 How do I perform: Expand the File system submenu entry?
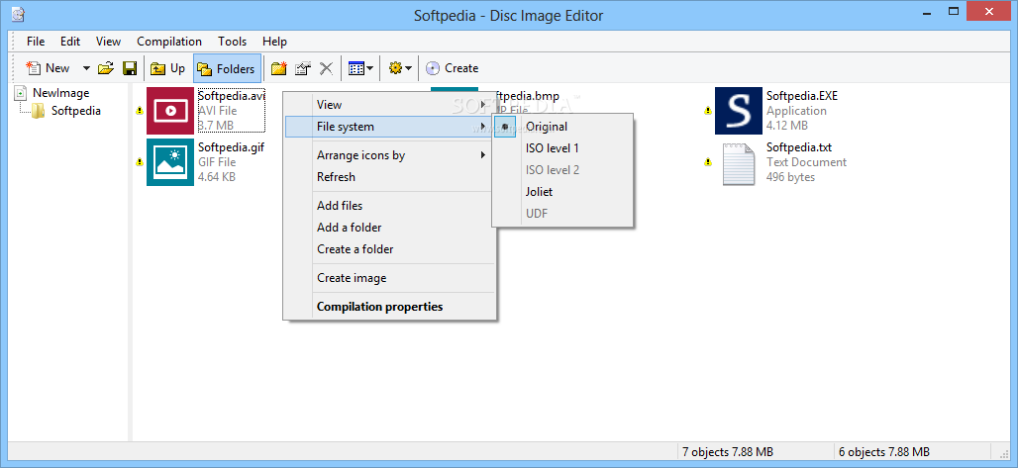[389, 127]
